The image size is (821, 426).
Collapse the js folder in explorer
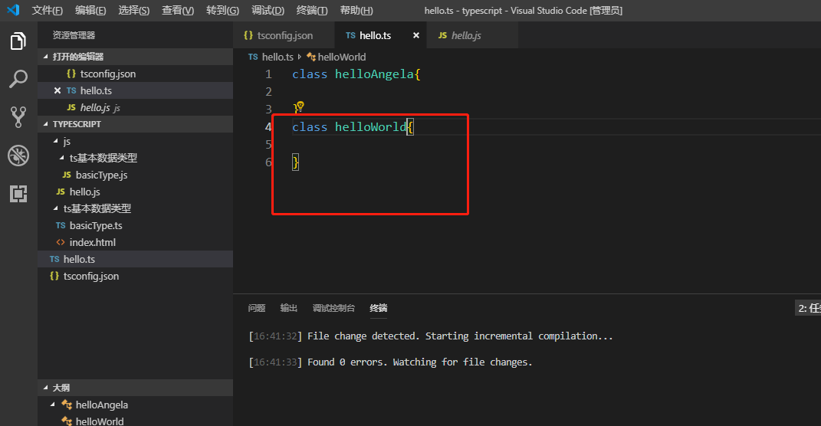[x=55, y=141]
